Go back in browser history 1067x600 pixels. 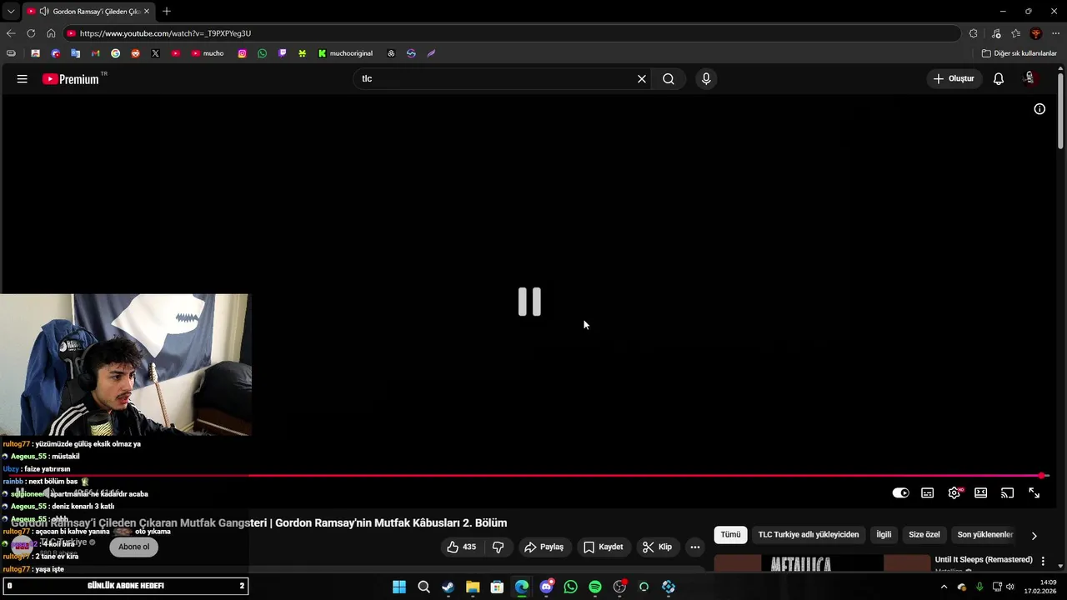point(11,33)
